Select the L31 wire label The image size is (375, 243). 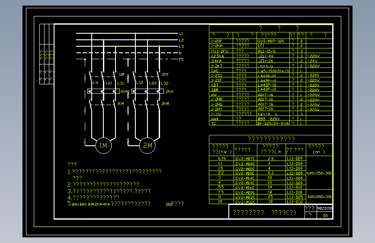121,83
